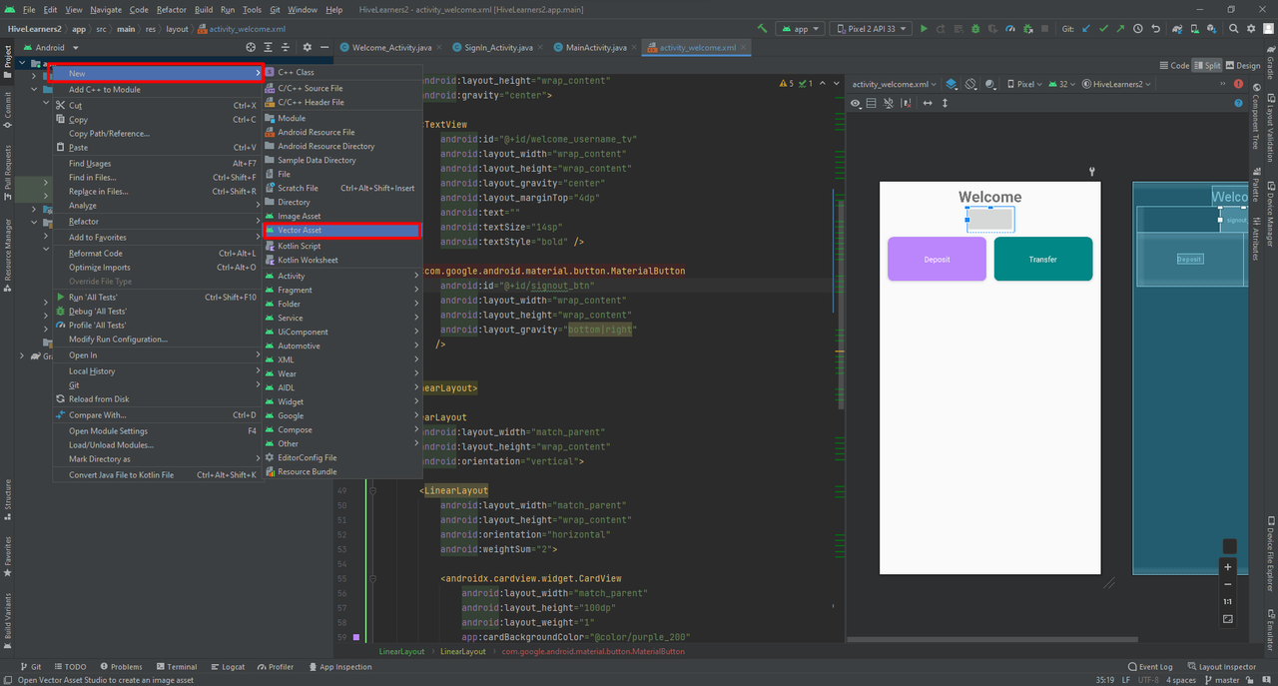This screenshot has height=686, width=1278.
Task: Toggle the autoconnect icon in design toolbar
Action: tap(890, 103)
